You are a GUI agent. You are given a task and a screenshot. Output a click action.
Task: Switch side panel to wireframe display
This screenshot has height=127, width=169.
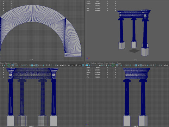pyautogui.click(x=134, y=65)
